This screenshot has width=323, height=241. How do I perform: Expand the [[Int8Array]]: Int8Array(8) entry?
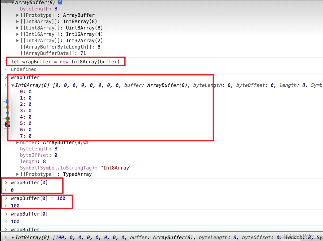[x=18, y=21]
